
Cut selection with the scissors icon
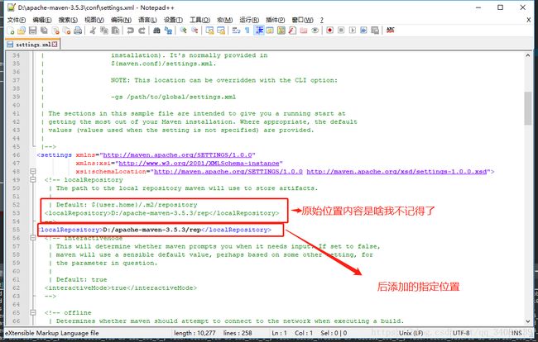click(93, 31)
